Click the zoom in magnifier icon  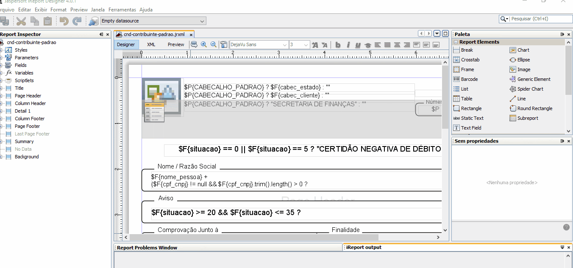[204, 44]
